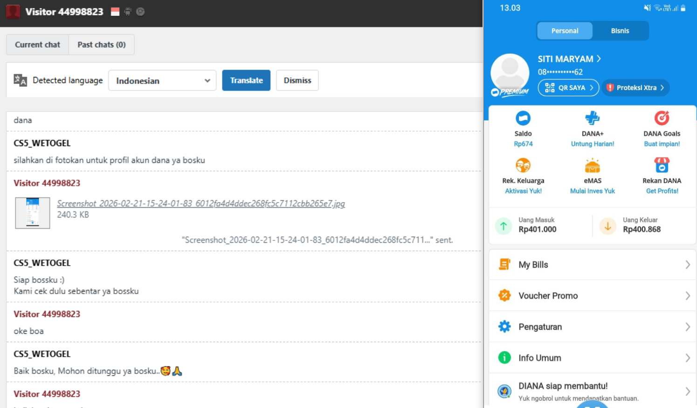
Task: Click the message 'oke boa'
Action: [x=28, y=331]
